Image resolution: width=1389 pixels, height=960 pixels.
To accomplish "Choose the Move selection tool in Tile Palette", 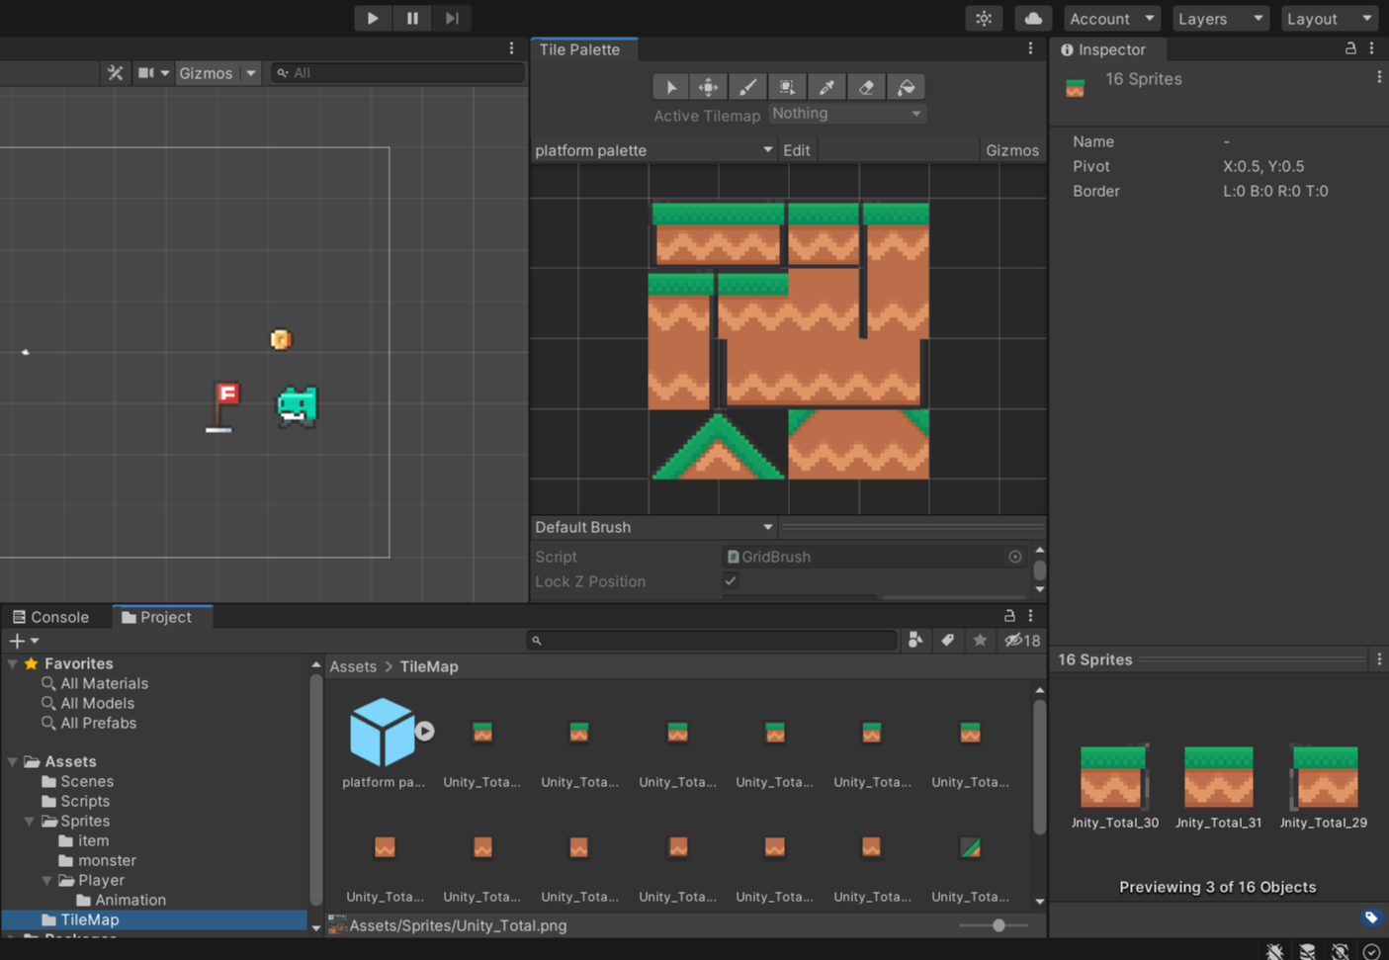I will [709, 87].
